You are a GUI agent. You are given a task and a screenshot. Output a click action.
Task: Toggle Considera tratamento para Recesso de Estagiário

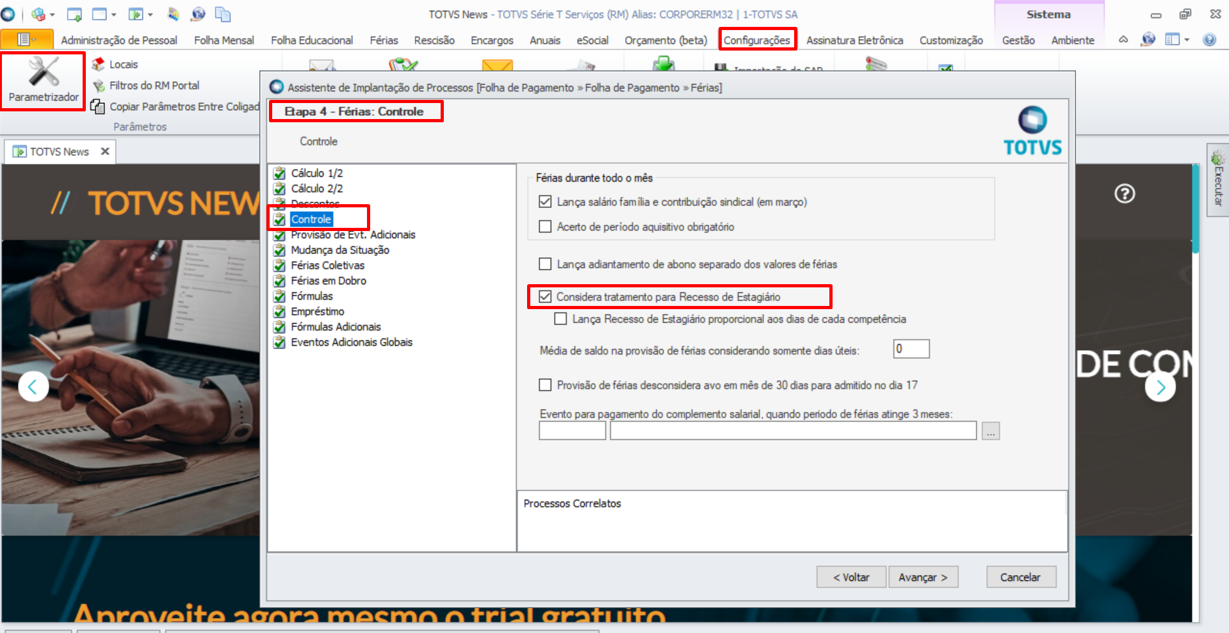(x=545, y=296)
